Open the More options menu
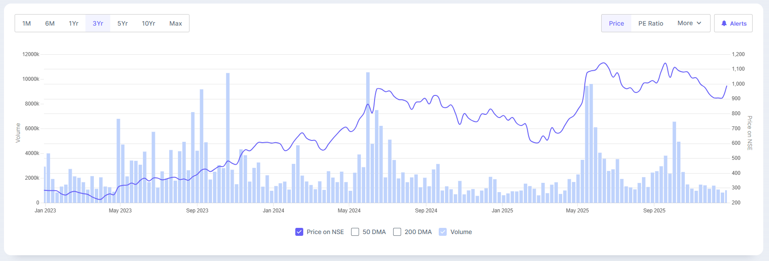This screenshot has width=769, height=261. (x=689, y=23)
